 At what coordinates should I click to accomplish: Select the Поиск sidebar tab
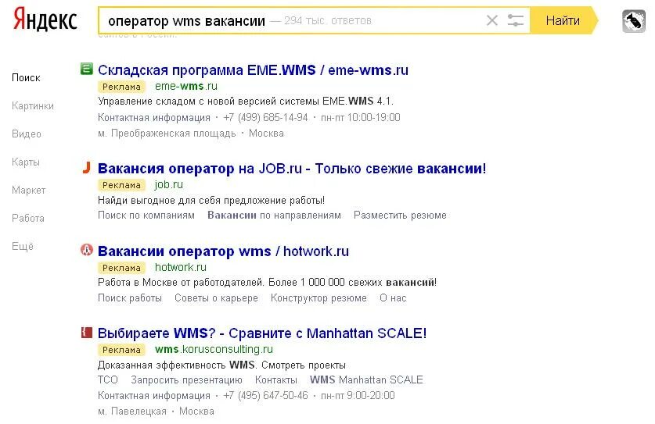point(26,77)
